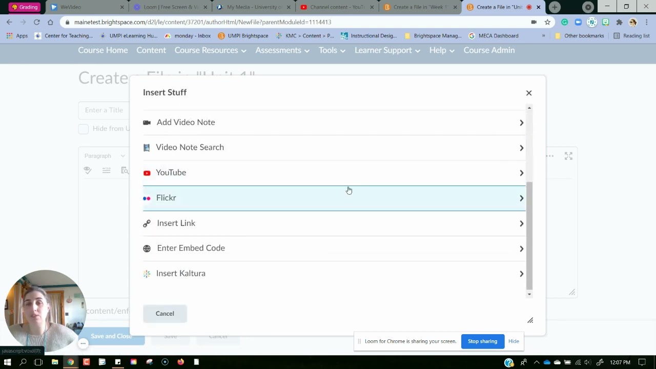Switch to the My Media University tab
Screen dimensions: 656x369
(x=254, y=7)
